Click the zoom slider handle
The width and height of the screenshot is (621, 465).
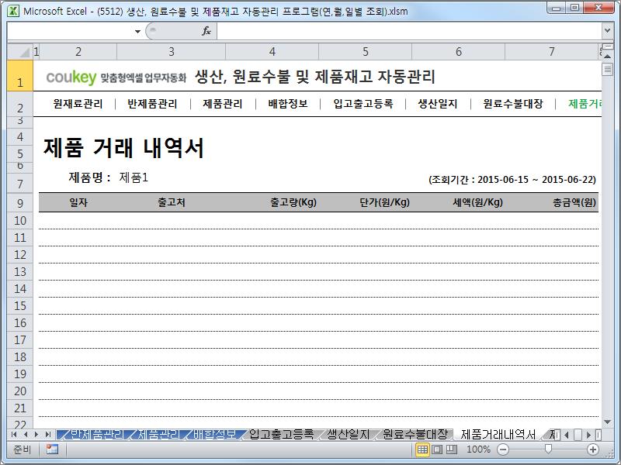(x=548, y=449)
